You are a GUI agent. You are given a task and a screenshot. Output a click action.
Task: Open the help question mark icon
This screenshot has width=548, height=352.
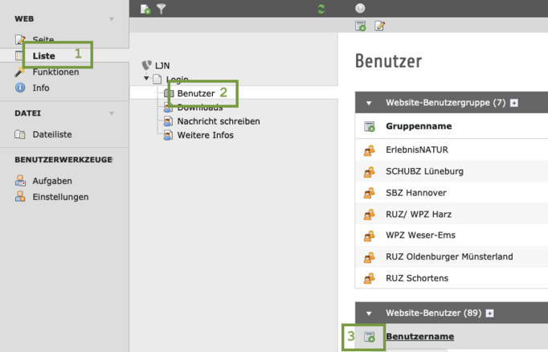click(360, 8)
